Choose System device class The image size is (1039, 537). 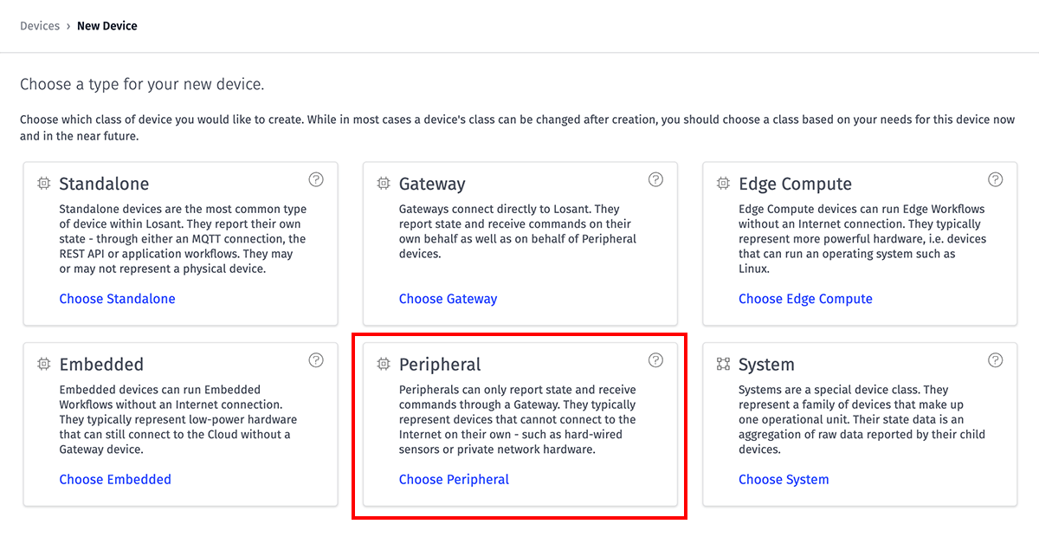pos(784,479)
